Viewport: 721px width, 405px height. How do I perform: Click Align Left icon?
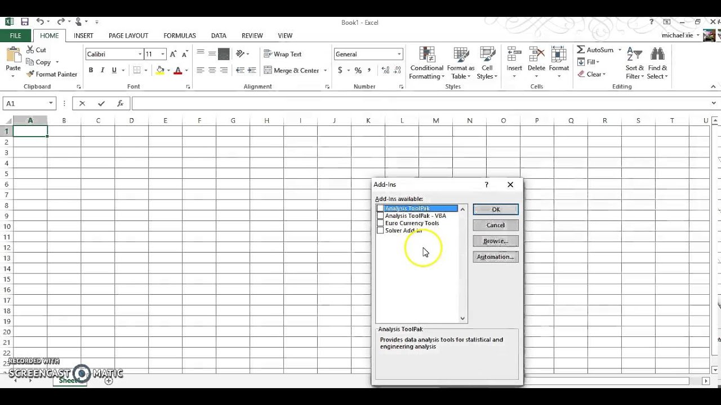pyautogui.click(x=200, y=70)
